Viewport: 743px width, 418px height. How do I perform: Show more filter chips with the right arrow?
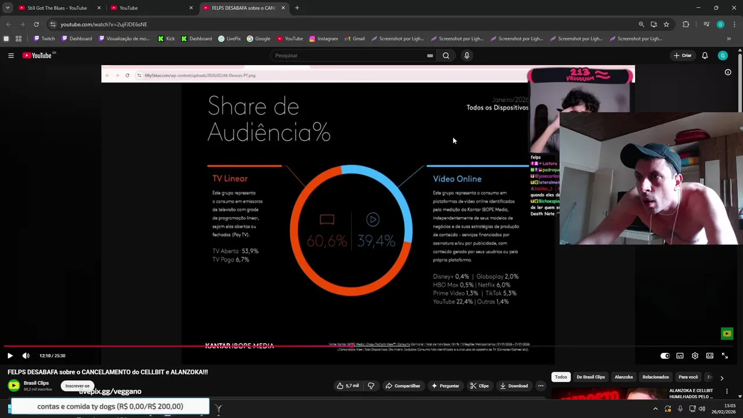point(722,377)
